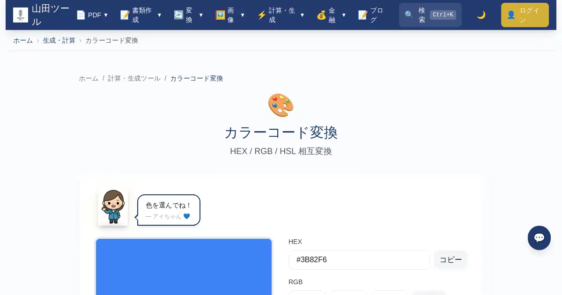Open the blue color preview swatch
The height and width of the screenshot is (295, 562).
[184, 267]
